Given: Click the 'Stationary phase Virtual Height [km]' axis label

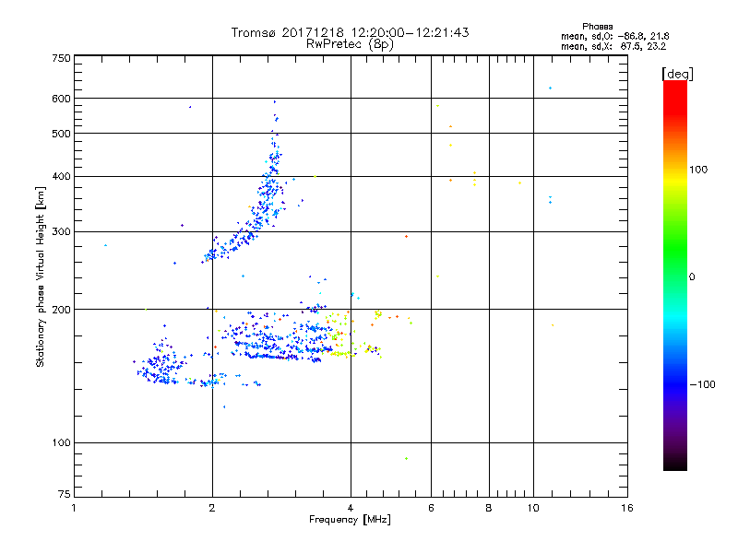Looking at the screenshot, I should click(41, 277).
